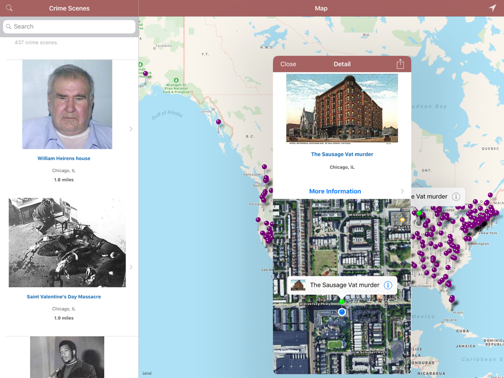
Task: Tap the hotel postcard image in Detail
Action: [x=342, y=108]
